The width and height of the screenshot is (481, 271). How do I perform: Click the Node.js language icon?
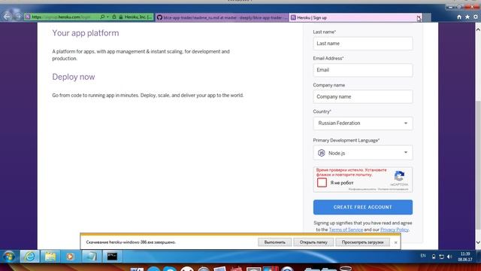click(321, 153)
